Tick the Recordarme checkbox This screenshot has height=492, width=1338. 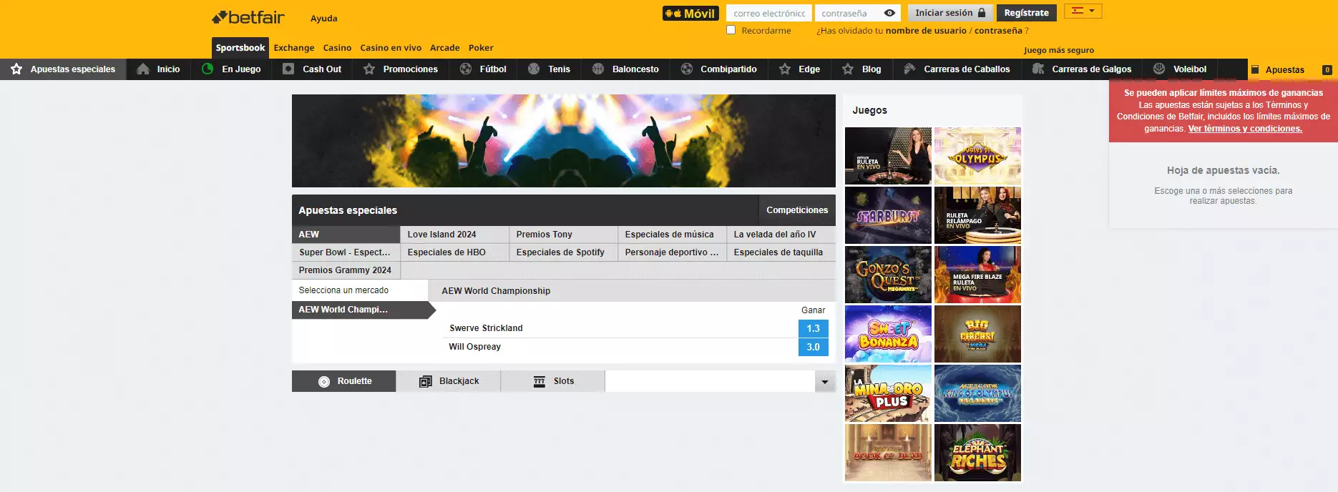[x=731, y=30]
